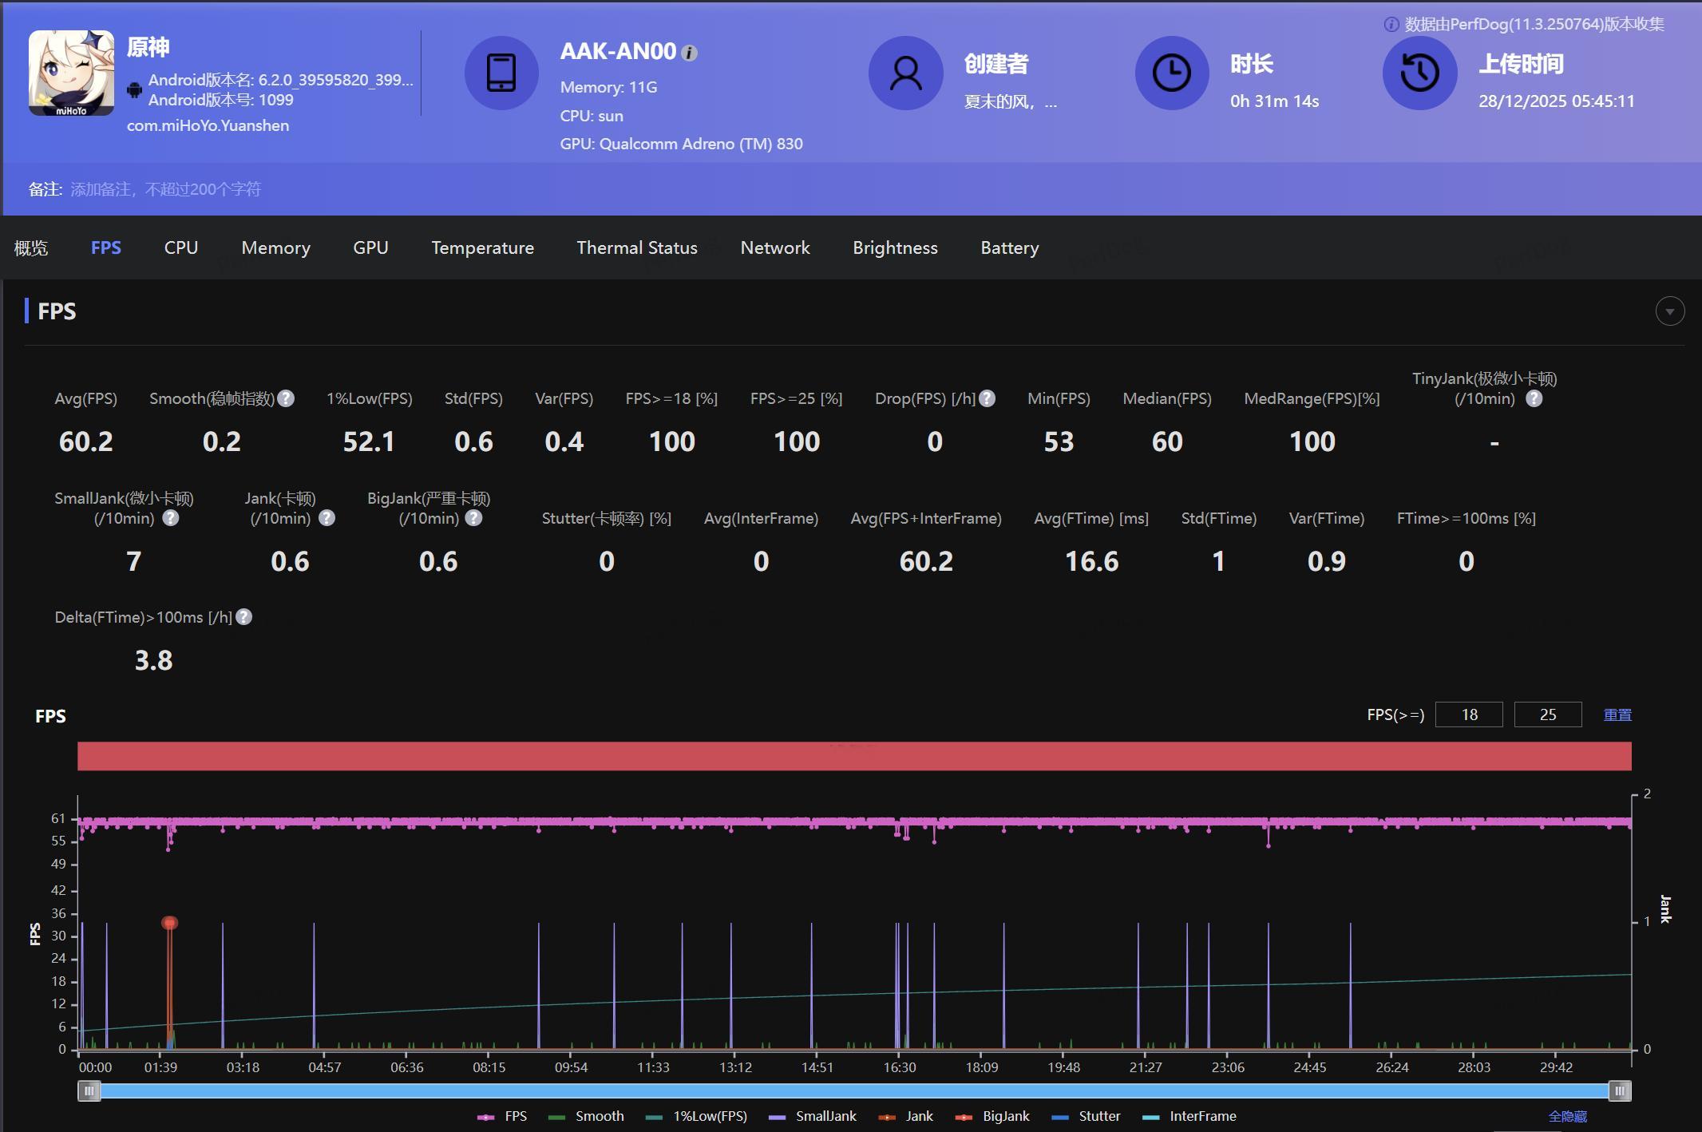Hide SmallJank series via legend

point(813,1116)
